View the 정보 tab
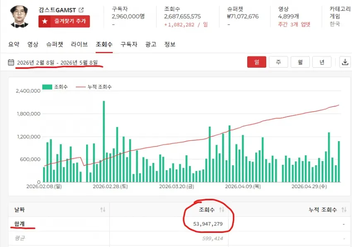Screen dimensions: 352x247 (x=170, y=44)
